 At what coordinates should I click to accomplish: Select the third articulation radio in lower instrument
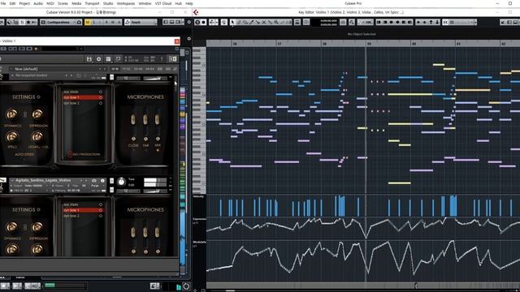(101, 216)
